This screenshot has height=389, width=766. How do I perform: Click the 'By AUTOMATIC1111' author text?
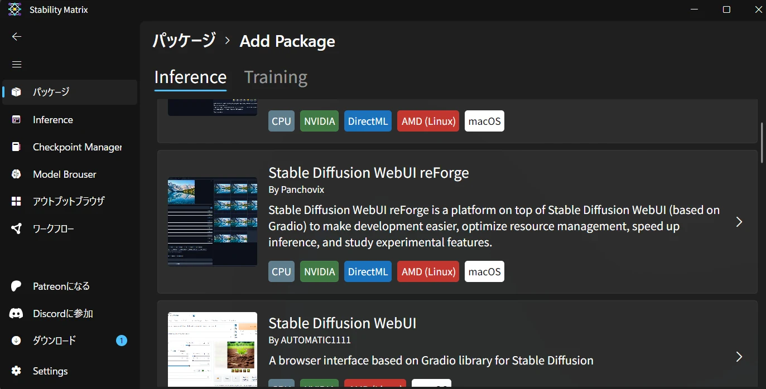pos(310,340)
